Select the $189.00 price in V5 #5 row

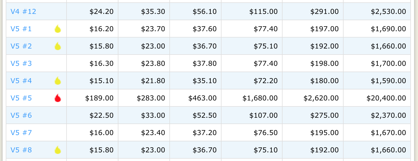tap(99, 98)
